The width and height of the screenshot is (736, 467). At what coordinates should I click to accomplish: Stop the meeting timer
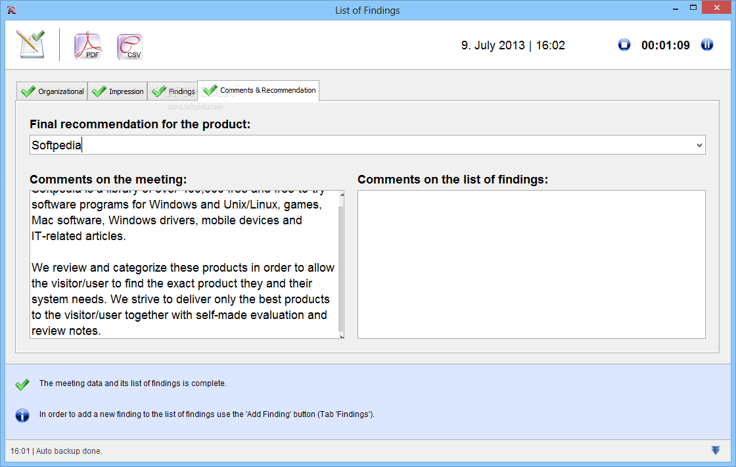[624, 45]
